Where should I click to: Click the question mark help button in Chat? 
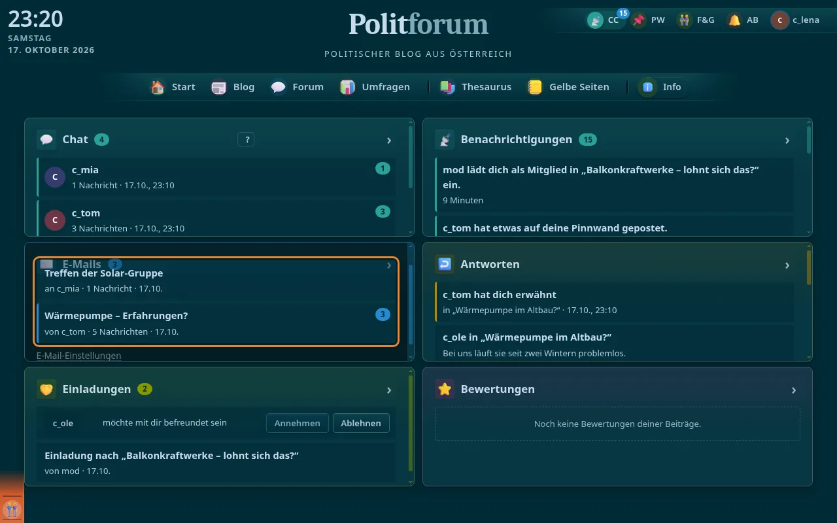pos(246,139)
